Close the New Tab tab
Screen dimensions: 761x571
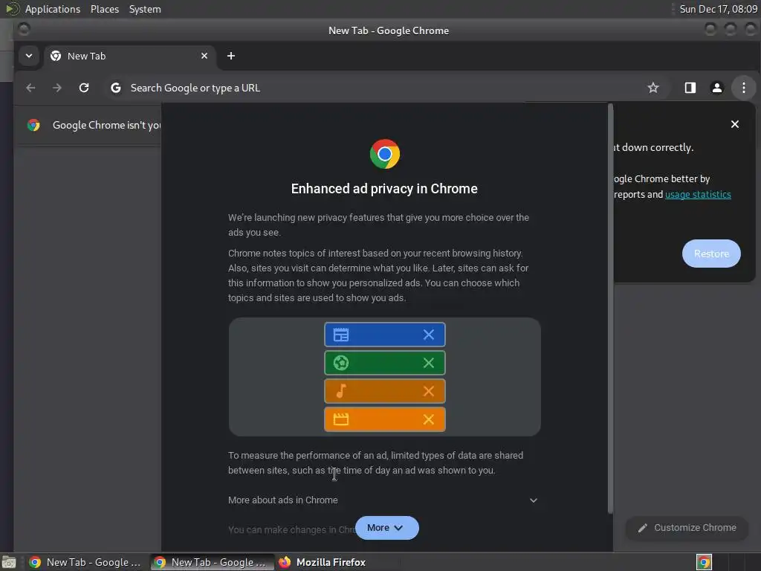[204, 56]
